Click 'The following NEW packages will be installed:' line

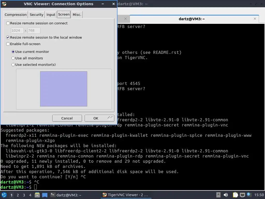coord(59,146)
